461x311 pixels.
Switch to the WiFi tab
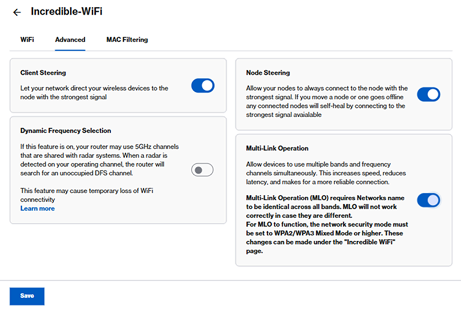[27, 40]
